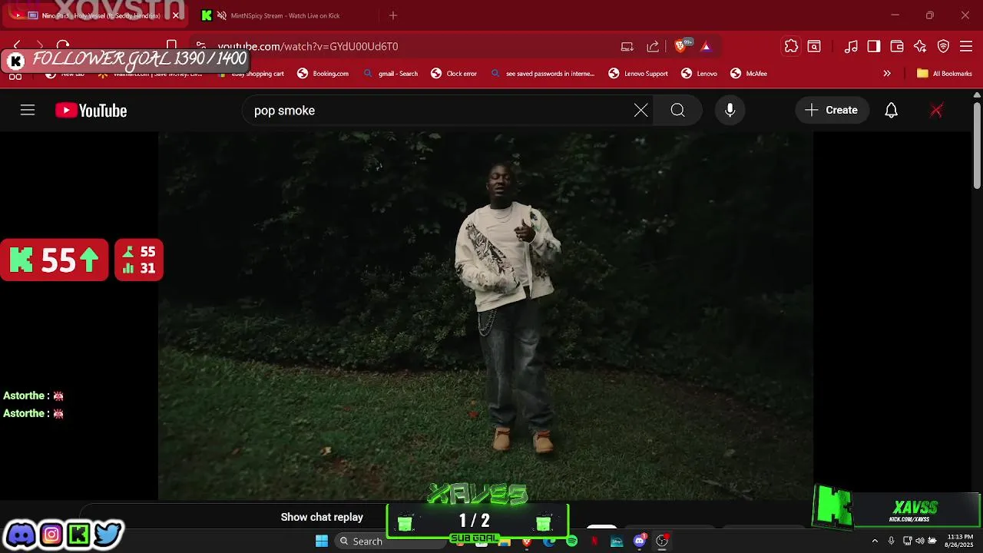
Task: Open OBS Studio from the taskbar
Action: 662,541
